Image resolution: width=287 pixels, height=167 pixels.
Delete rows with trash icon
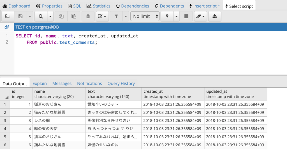[x=88, y=16]
